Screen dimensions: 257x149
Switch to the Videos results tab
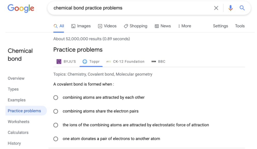[x=107, y=26]
